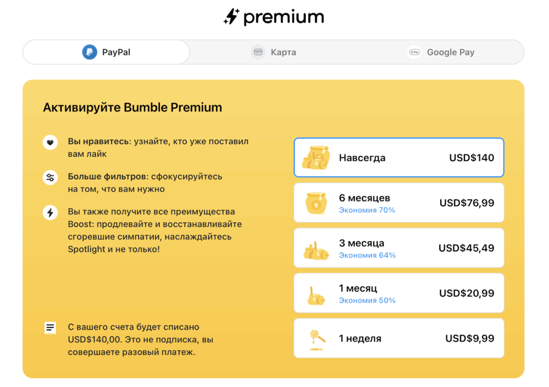Click the heart icon beside Вы нравитесь
This screenshot has width=549, height=387.
tap(50, 142)
